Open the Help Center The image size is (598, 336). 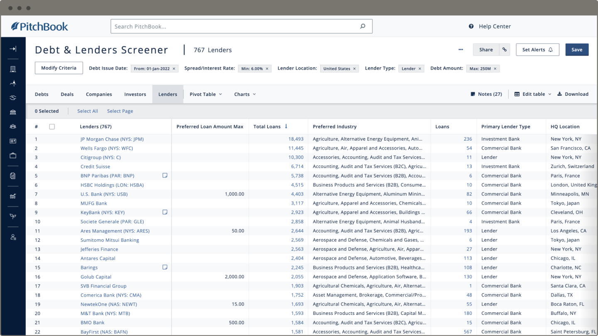(x=490, y=26)
